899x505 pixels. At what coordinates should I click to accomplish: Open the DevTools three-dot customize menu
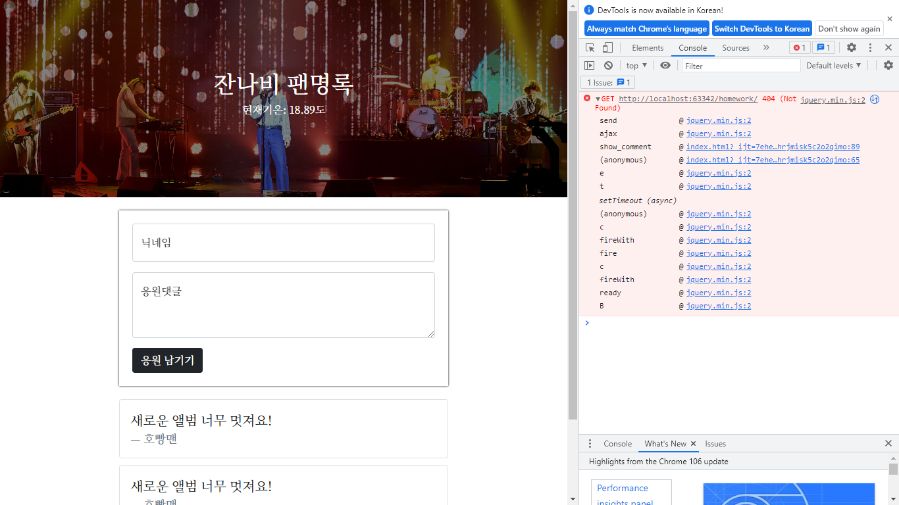(x=870, y=47)
